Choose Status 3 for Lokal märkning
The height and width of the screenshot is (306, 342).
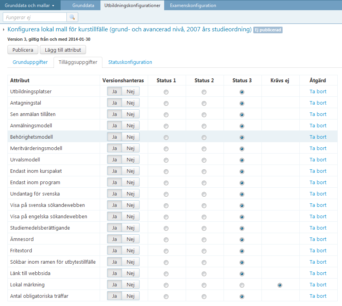[x=242, y=285]
